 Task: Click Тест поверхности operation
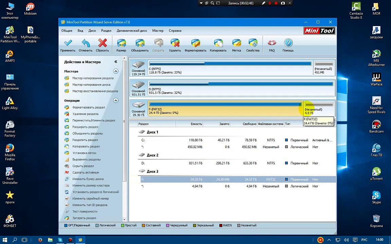[85, 211]
